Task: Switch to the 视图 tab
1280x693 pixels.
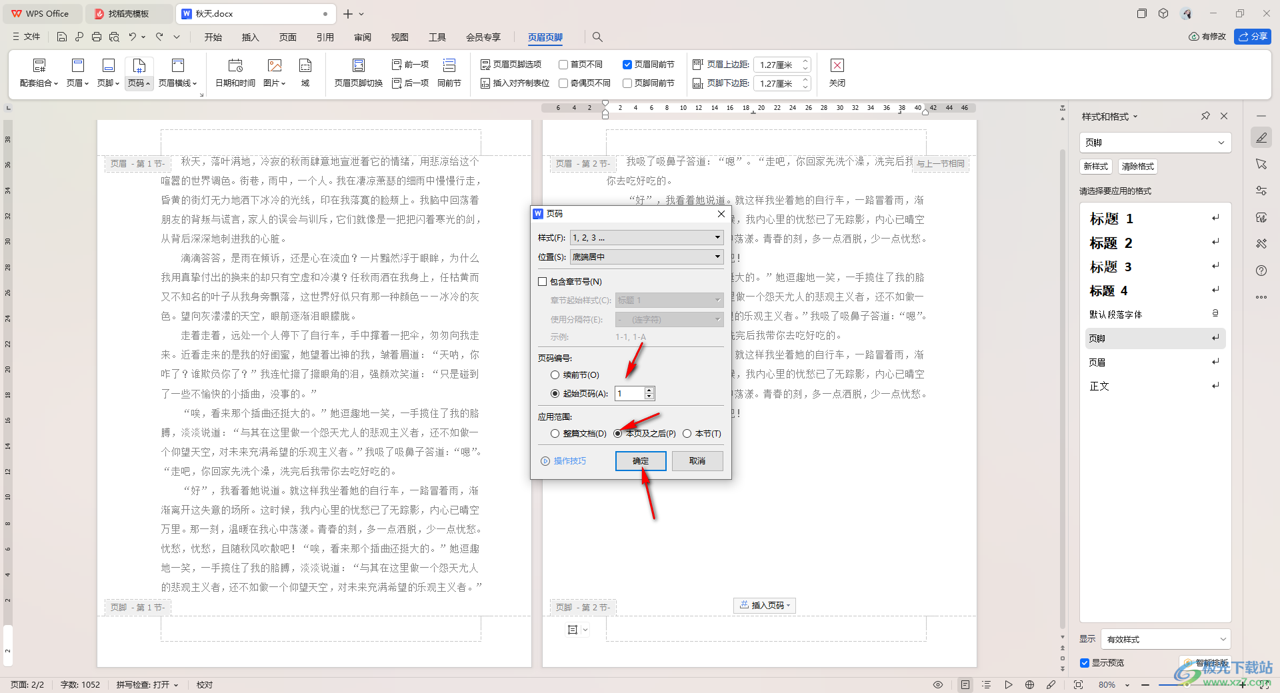Action: [400, 37]
